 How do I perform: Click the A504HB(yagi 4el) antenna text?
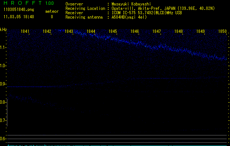click(x=129, y=17)
